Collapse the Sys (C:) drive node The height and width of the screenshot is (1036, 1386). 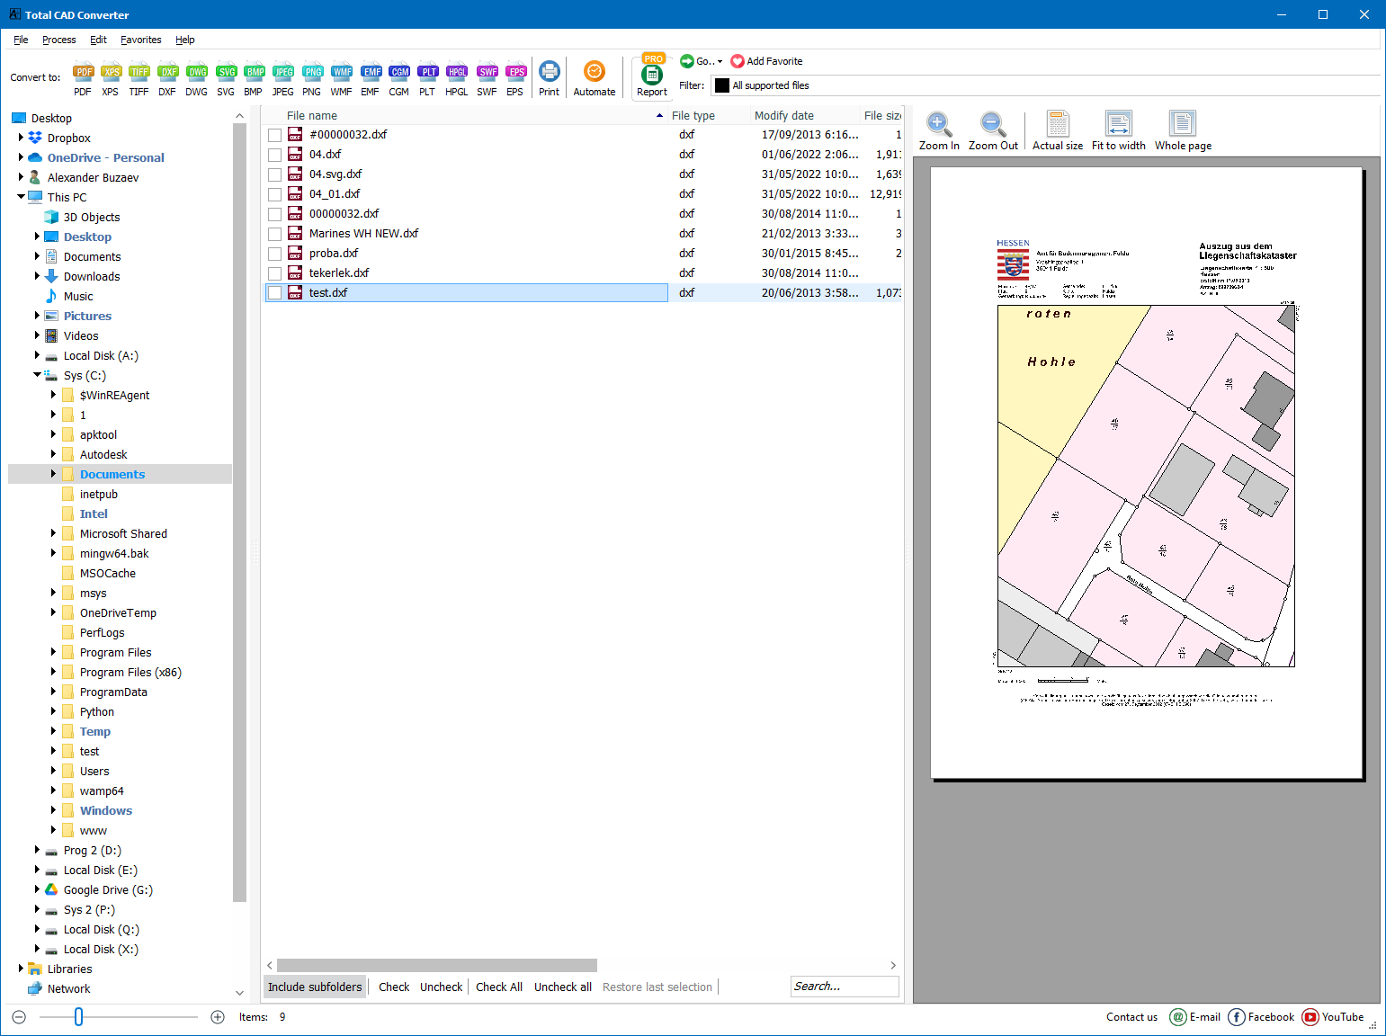[36, 375]
